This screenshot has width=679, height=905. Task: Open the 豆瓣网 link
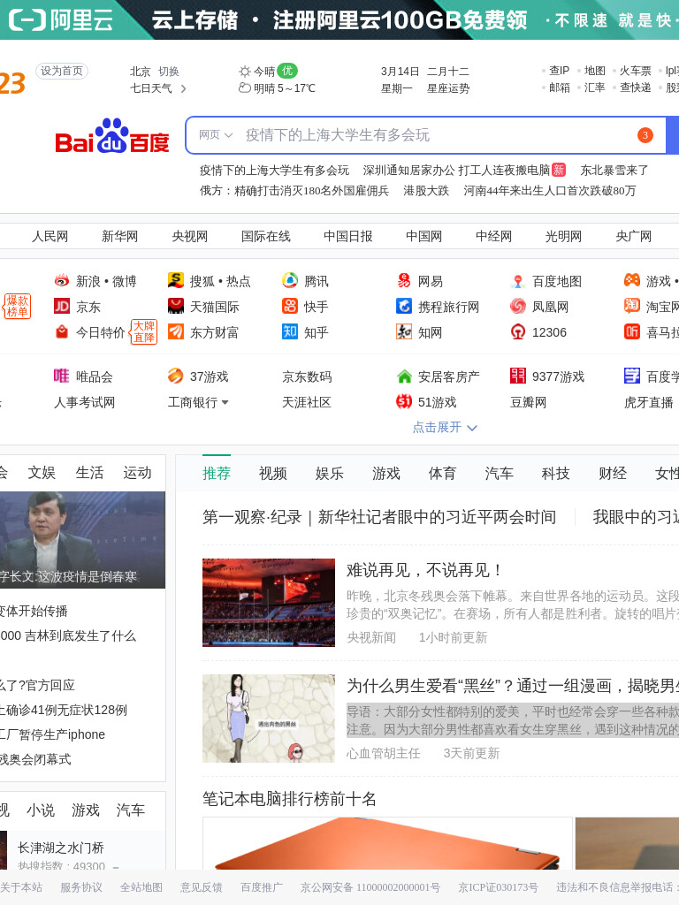click(529, 402)
